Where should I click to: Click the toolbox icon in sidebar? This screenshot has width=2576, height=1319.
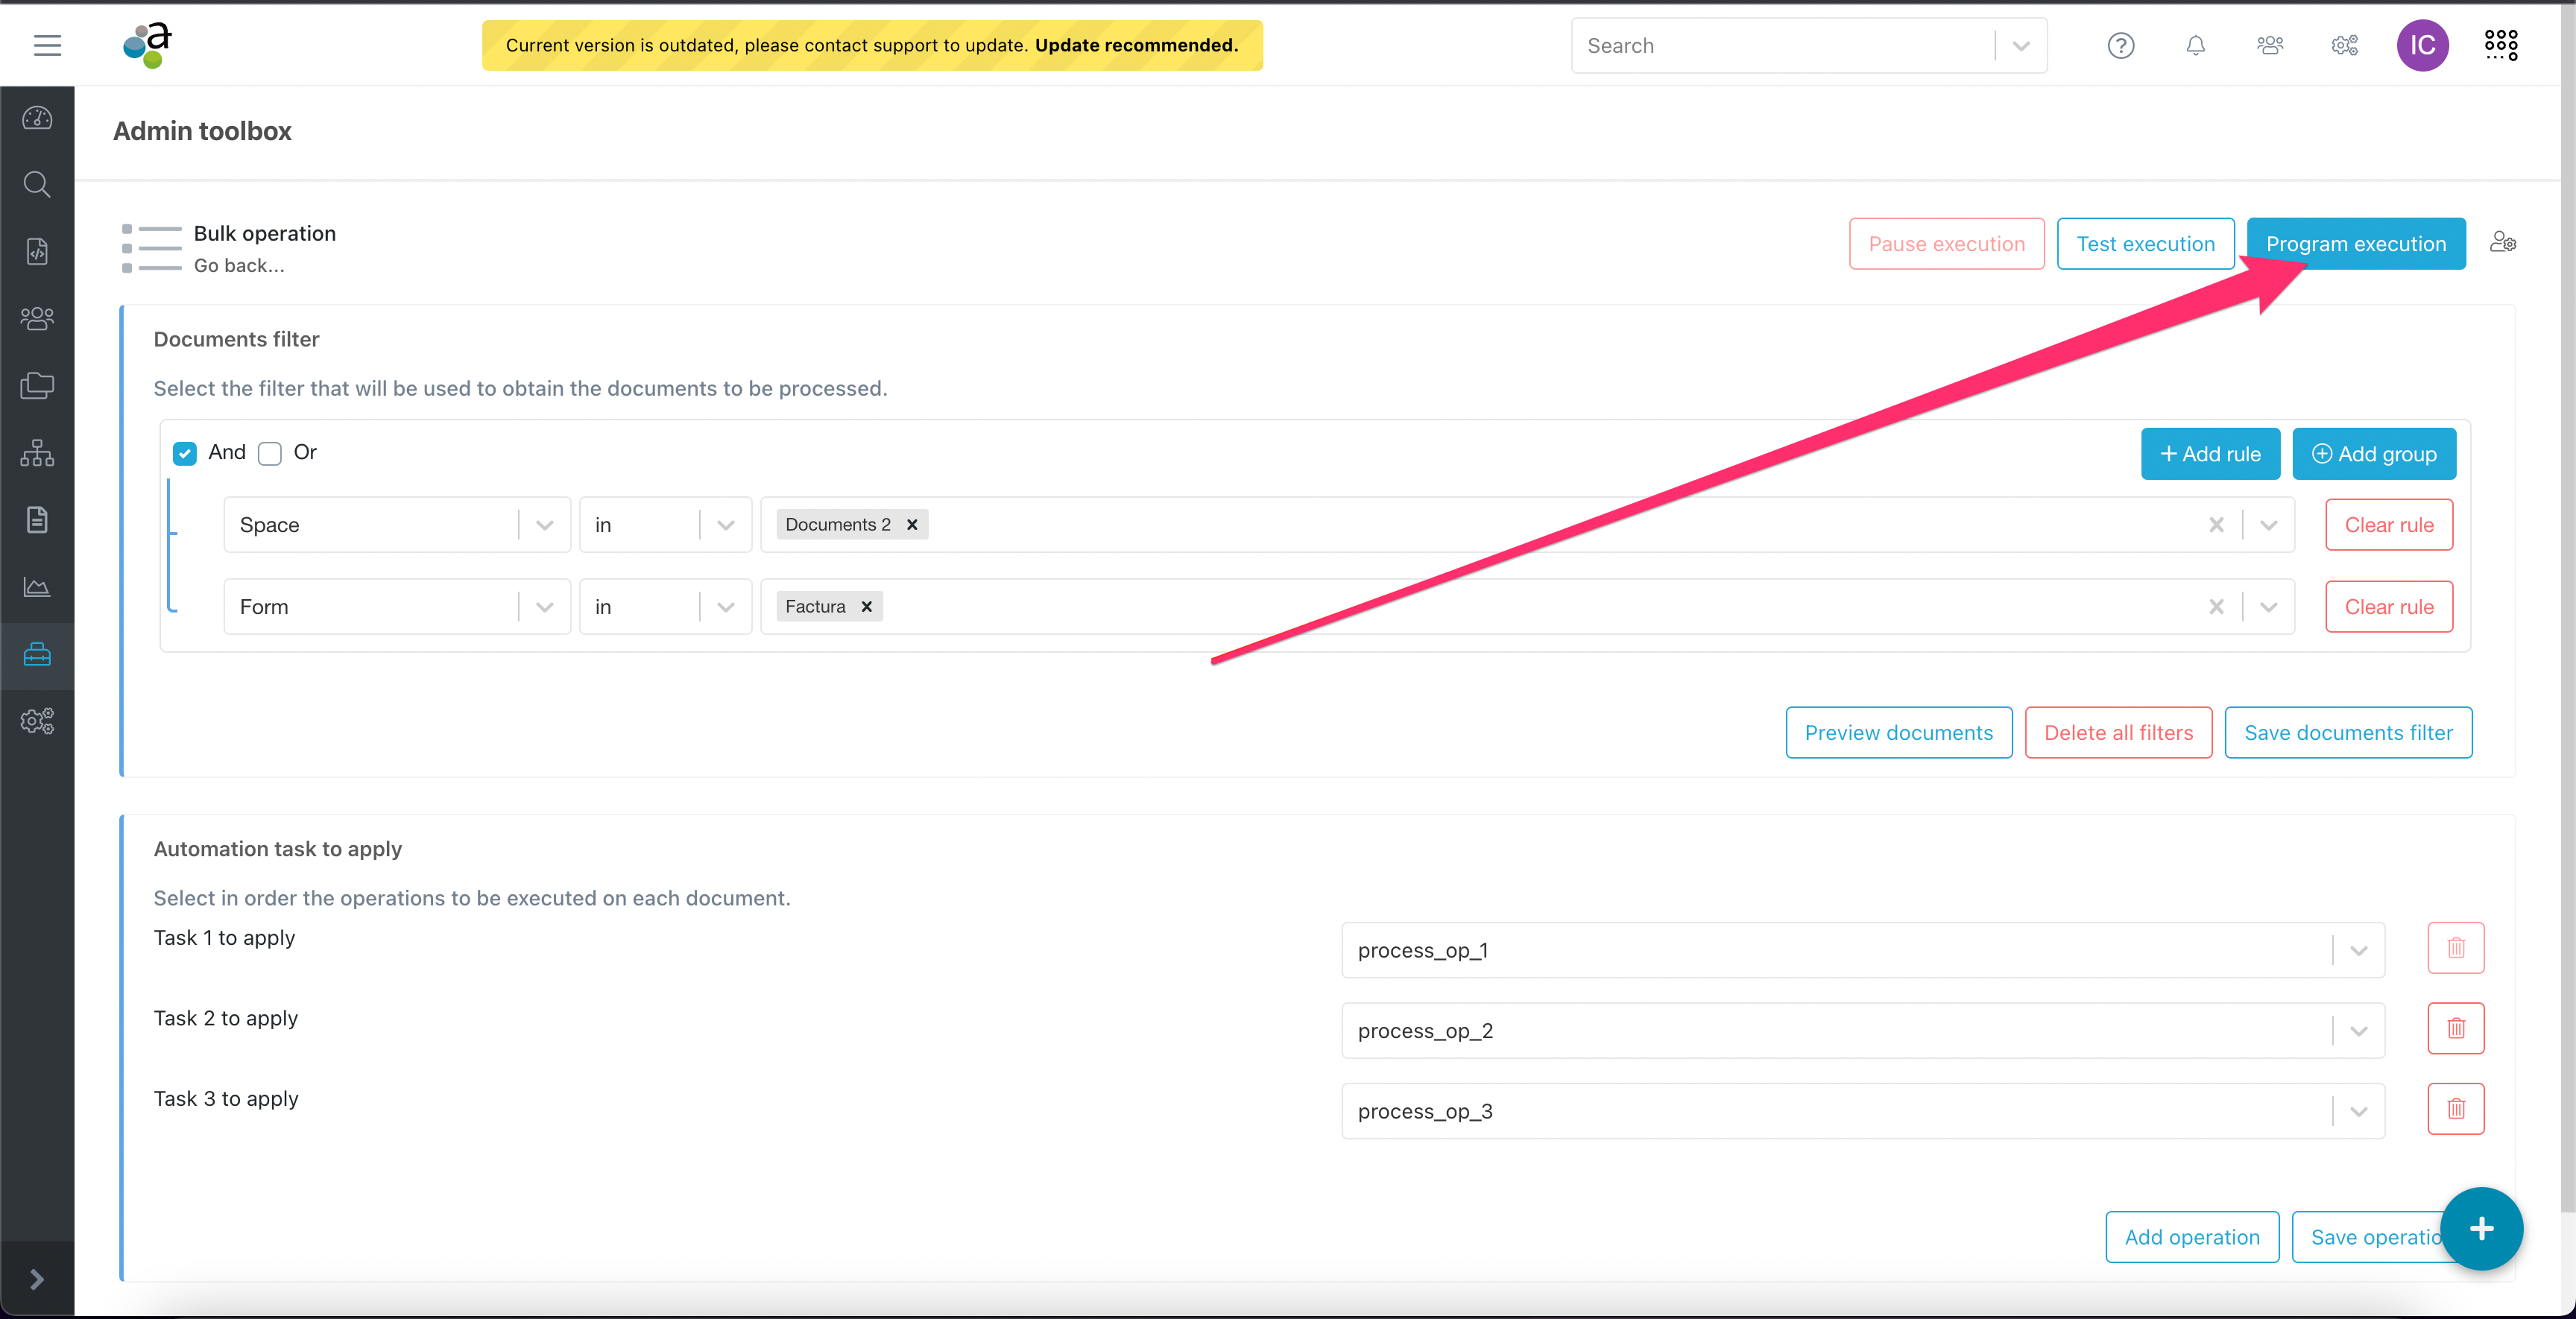click(37, 655)
